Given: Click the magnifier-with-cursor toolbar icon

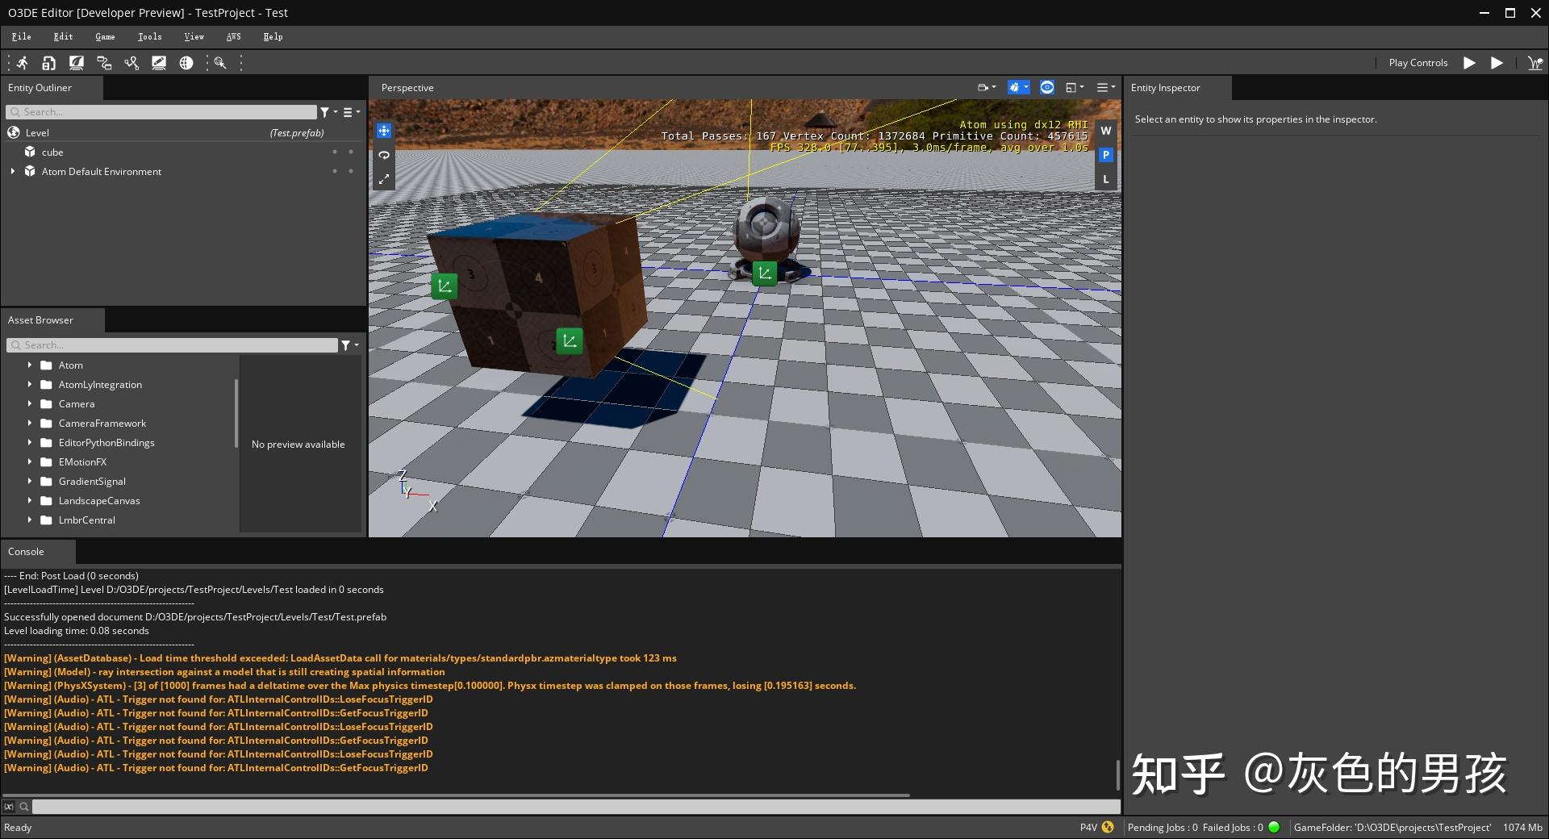Looking at the screenshot, I should [x=219, y=63].
